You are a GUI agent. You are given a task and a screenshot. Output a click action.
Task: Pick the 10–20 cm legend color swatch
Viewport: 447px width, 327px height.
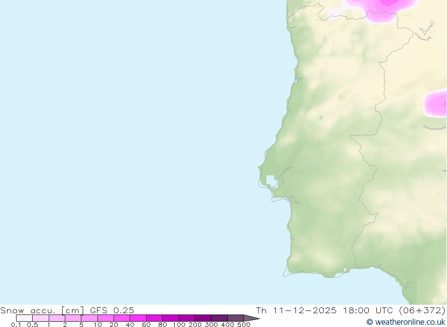click(x=106, y=318)
